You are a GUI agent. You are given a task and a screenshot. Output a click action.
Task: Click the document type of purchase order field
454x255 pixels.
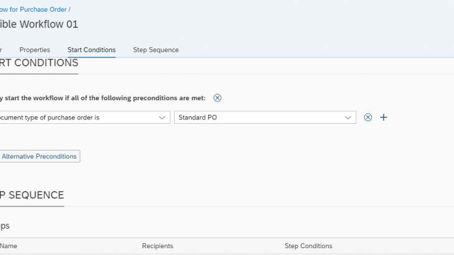pos(75,118)
